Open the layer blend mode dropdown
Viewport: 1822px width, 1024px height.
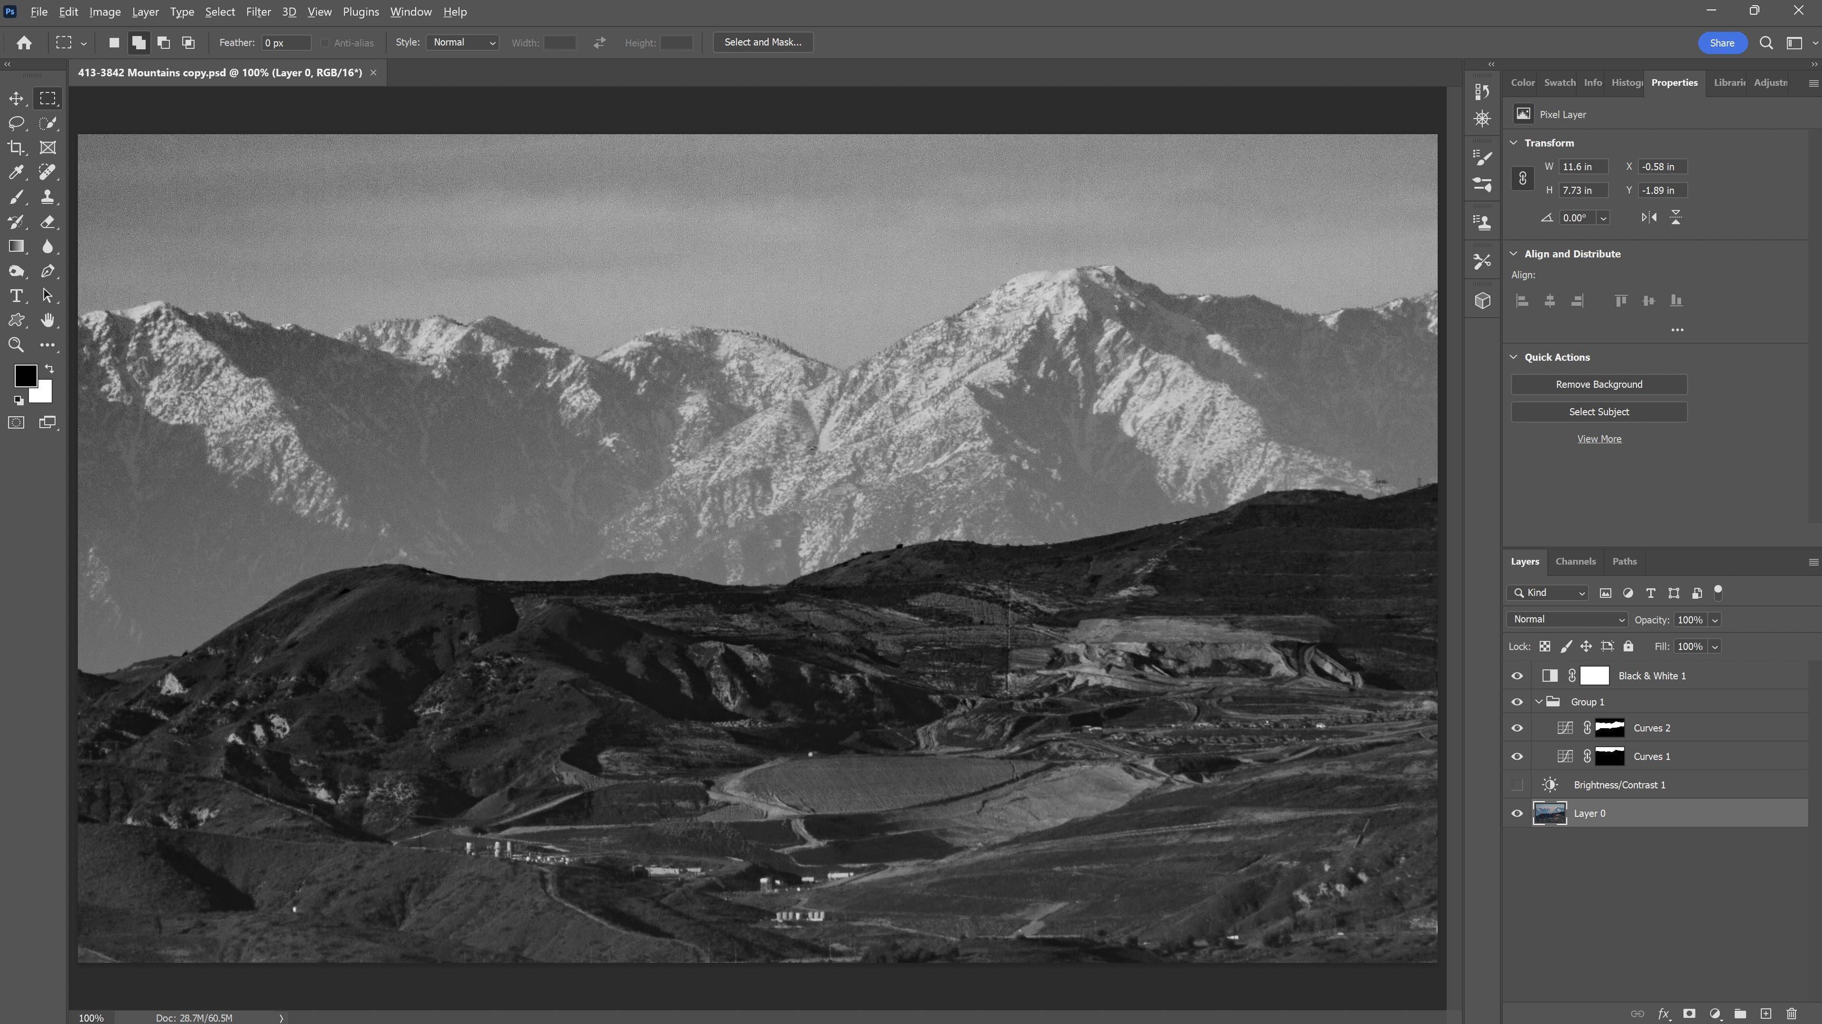tap(1567, 620)
